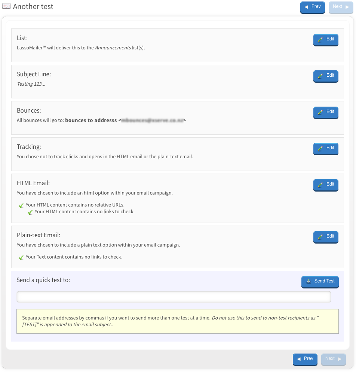Click the pencil icon in Tracking section
This screenshot has height=373, width=356.
click(320, 148)
